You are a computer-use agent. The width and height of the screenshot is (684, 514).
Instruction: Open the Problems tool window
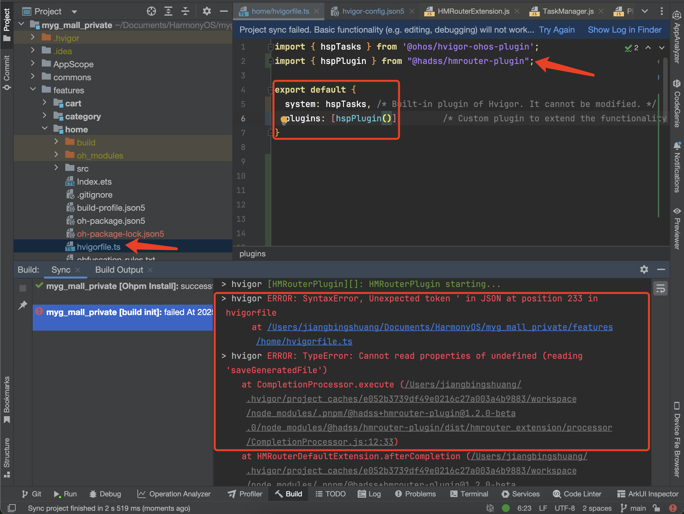[x=415, y=494]
